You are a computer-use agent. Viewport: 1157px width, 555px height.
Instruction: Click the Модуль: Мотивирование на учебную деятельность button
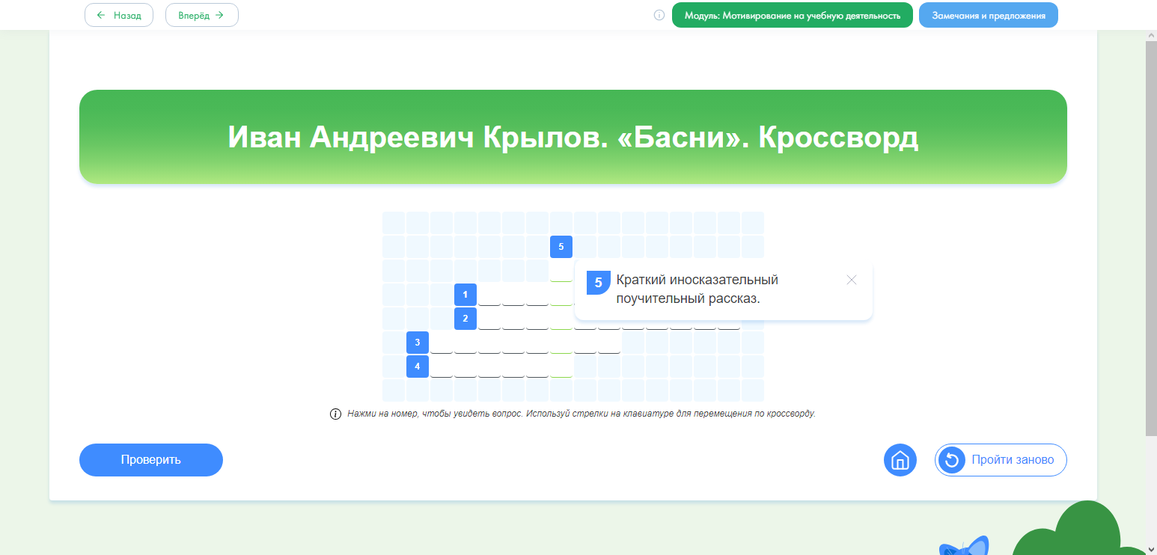click(792, 15)
